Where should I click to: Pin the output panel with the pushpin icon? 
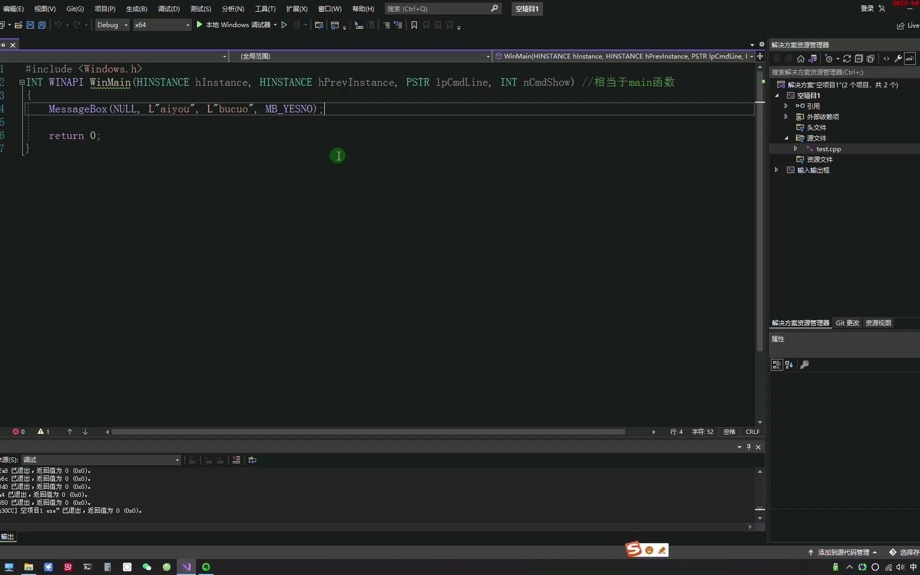(x=749, y=447)
